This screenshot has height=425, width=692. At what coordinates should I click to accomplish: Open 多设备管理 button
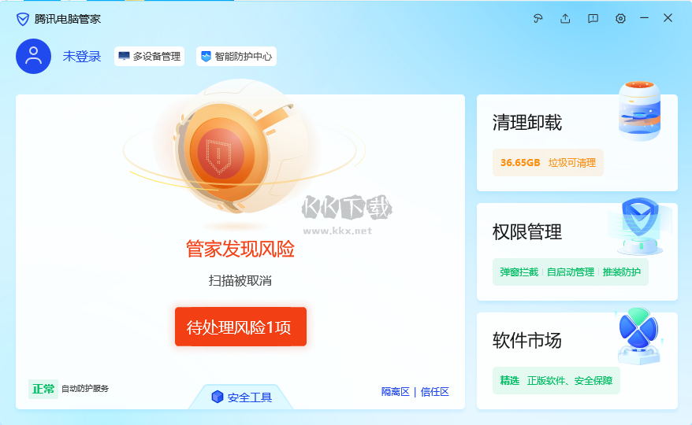[149, 57]
